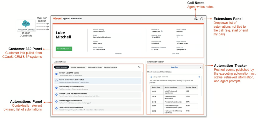Click the $280 provider charge cell
Screen dimensions: 258x118
[191, 107]
